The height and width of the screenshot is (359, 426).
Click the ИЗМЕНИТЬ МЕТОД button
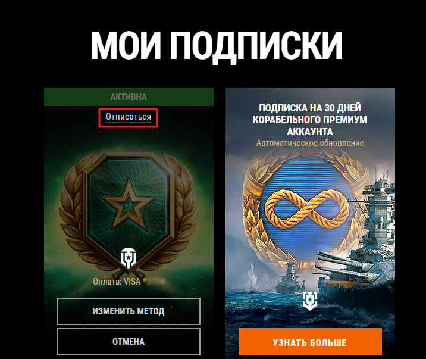[129, 311]
